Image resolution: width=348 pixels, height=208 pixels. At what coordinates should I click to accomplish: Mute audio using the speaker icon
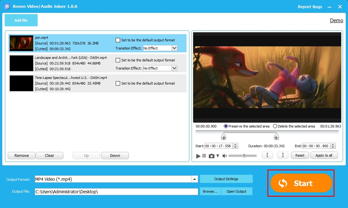pos(224,156)
